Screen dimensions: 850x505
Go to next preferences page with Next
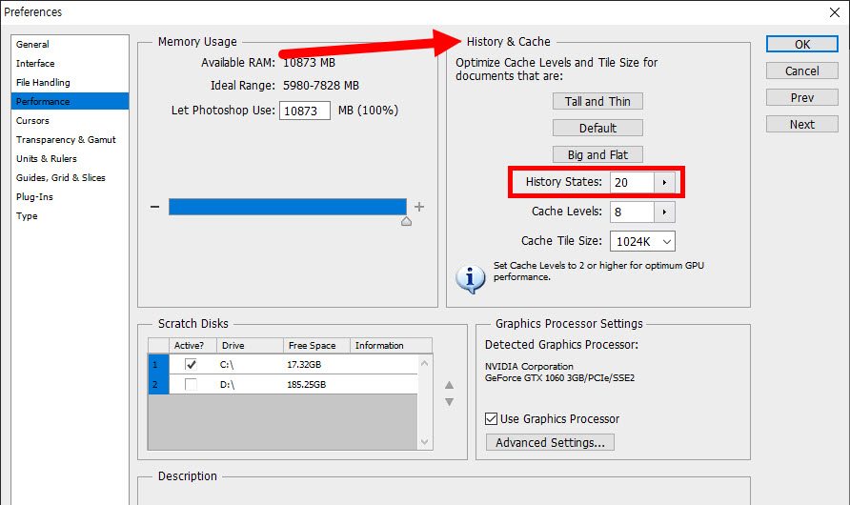(x=801, y=124)
